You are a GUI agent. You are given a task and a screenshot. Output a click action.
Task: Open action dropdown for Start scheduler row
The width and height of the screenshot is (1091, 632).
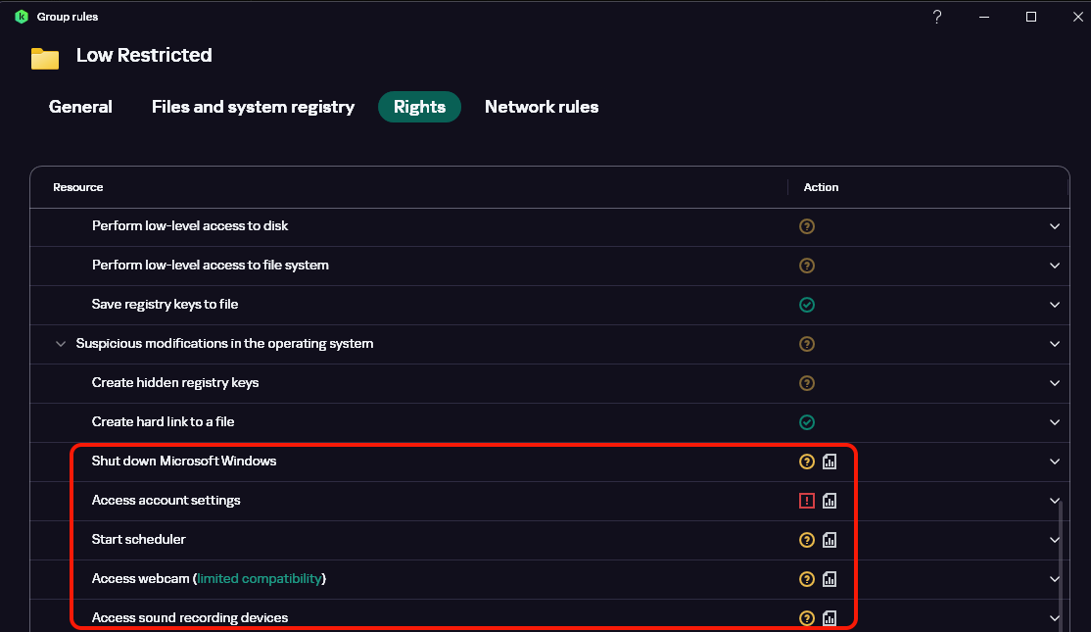click(x=1055, y=540)
